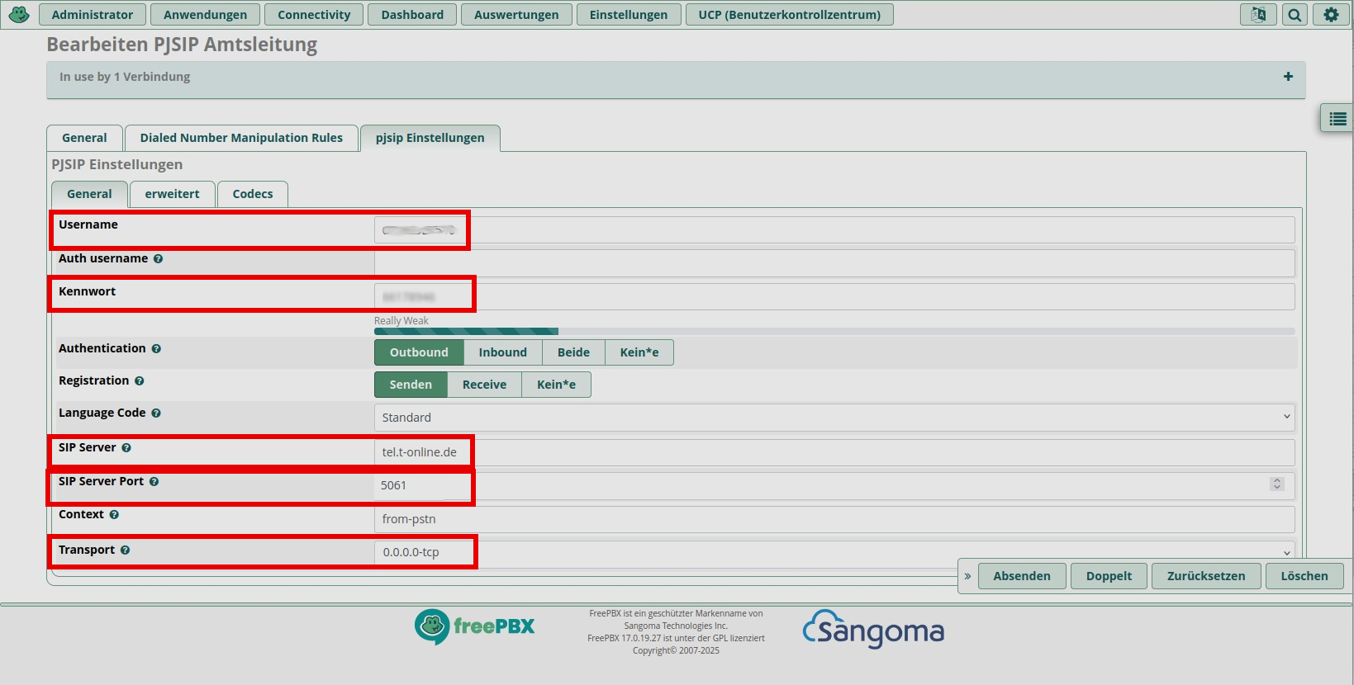This screenshot has height=685, width=1354.
Task: Click help icon next to Transport
Action: [125, 550]
